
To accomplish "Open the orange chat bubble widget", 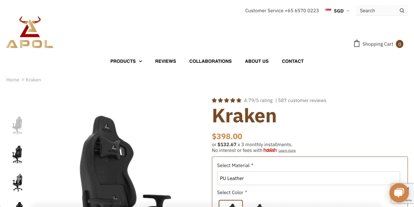I will (x=399, y=193).
